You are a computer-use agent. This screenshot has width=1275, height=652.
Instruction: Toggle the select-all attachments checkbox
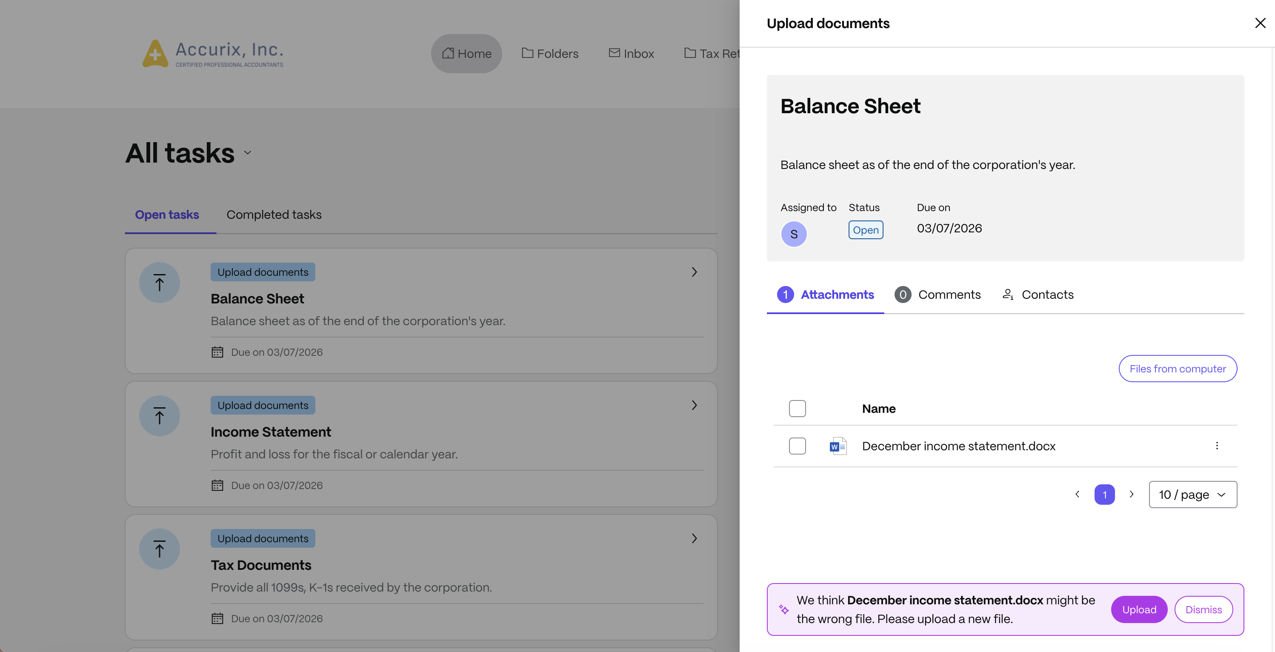(x=798, y=409)
